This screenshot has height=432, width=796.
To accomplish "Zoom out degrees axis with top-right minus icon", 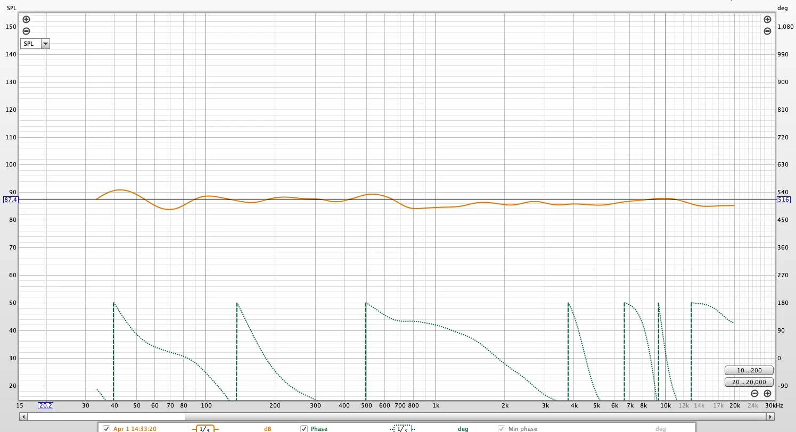I will click(767, 31).
